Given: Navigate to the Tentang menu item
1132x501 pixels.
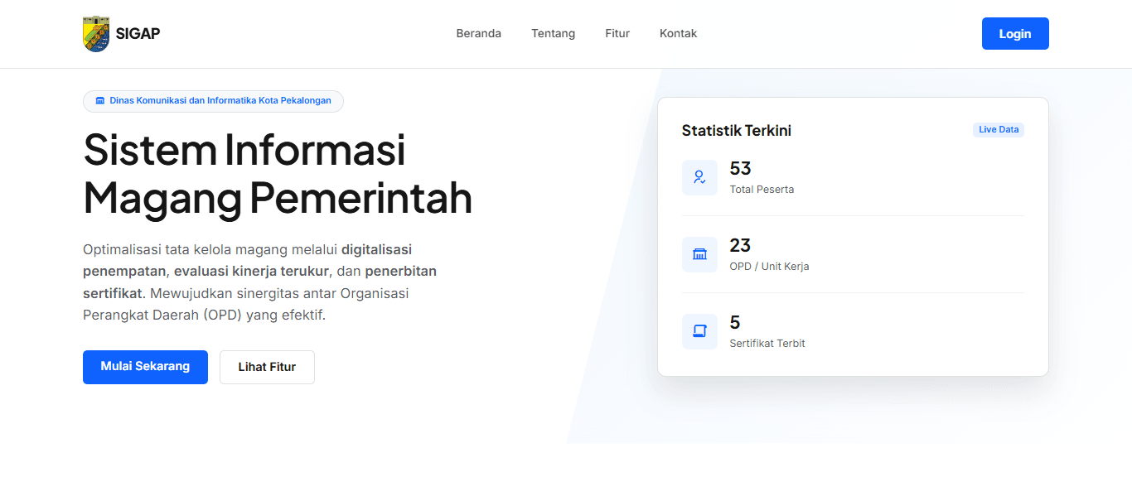Looking at the screenshot, I should pos(553,33).
